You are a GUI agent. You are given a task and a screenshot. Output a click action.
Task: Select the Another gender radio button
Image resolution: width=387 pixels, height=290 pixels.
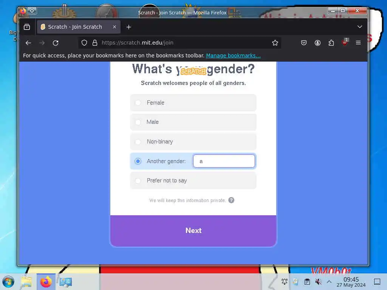pos(138,161)
